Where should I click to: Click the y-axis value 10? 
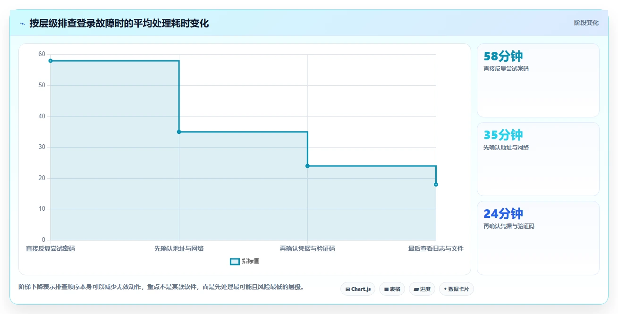tap(42, 209)
